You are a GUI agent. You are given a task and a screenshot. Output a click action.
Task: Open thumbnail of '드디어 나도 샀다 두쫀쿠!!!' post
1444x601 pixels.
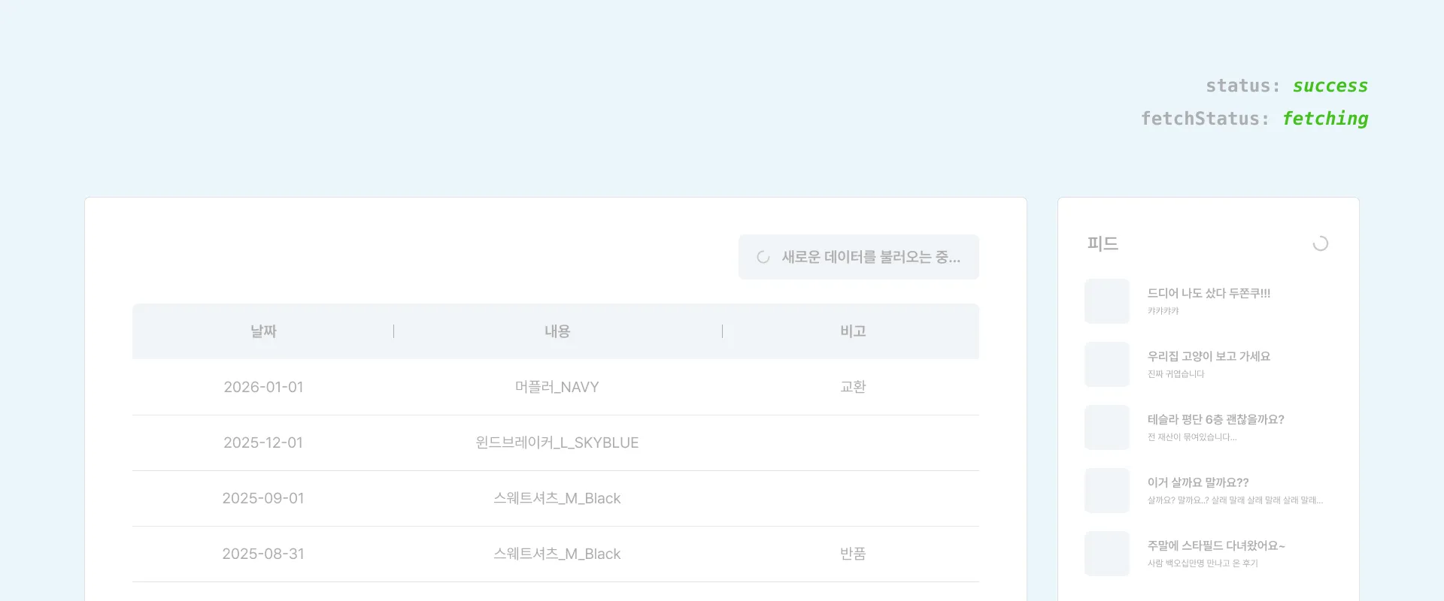[1106, 301]
